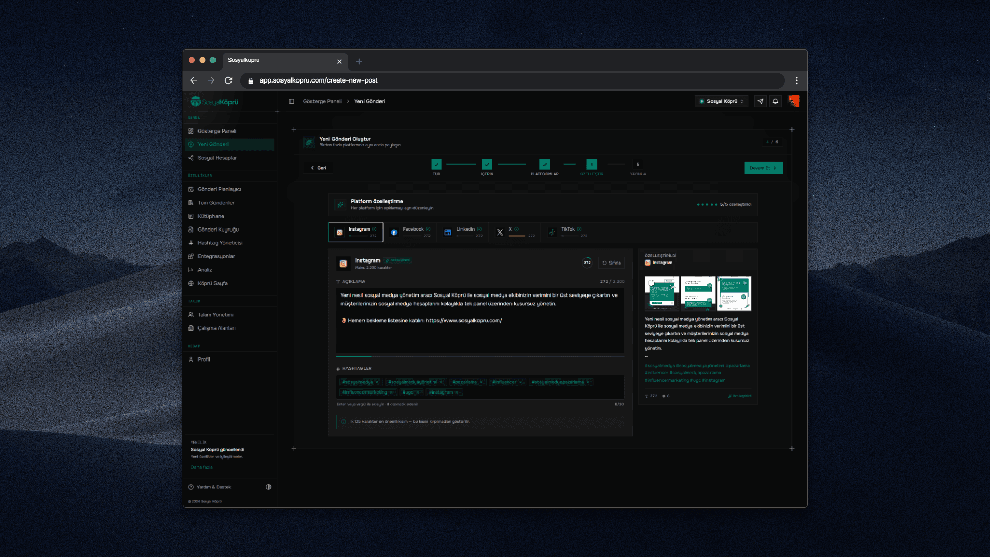The width and height of the screenshot is (990, 557).
Task: Open Gönderi Kuyruğu
Action: click(230, 230)
